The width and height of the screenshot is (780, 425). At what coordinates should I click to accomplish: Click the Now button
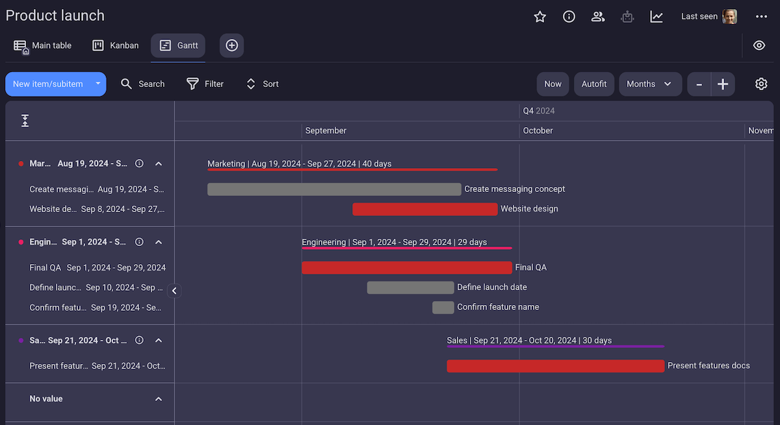(552, 84)
